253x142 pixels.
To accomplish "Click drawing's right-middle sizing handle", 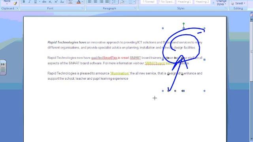I will click(204, 60).
